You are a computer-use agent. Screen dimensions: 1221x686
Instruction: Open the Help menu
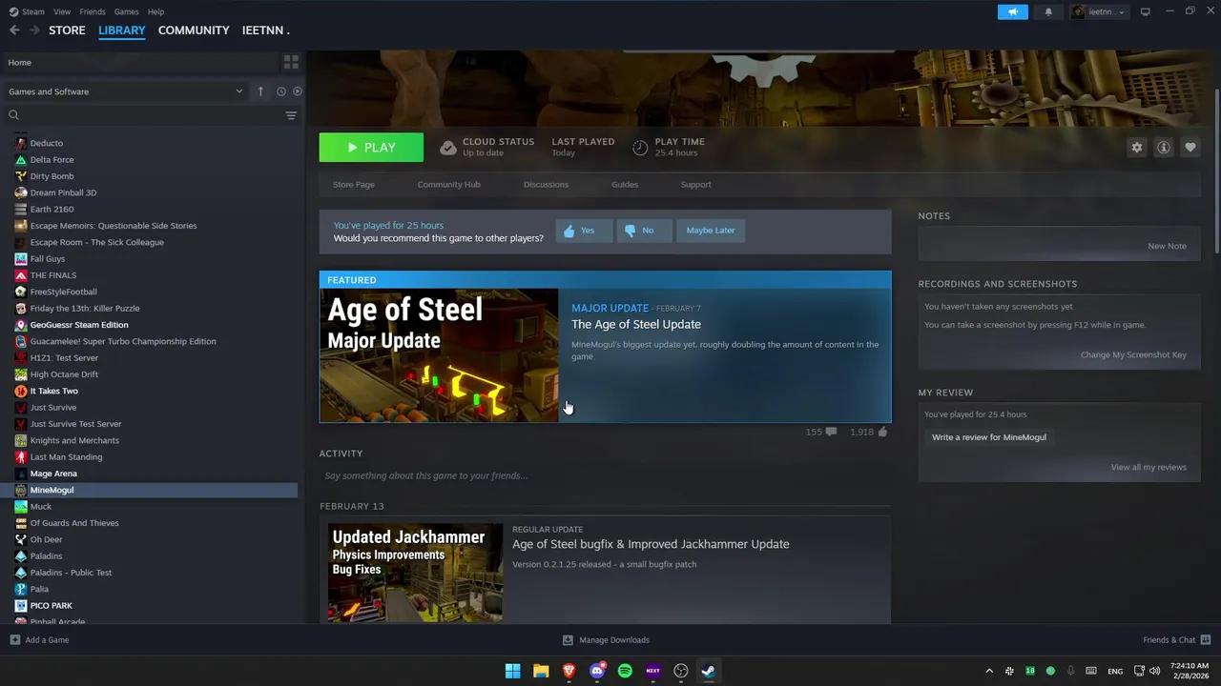(x=155, y=11)
